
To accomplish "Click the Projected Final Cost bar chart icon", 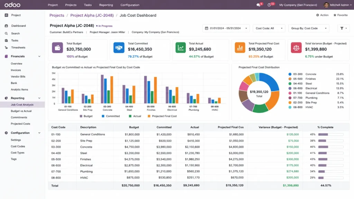I will click(240, 48).
